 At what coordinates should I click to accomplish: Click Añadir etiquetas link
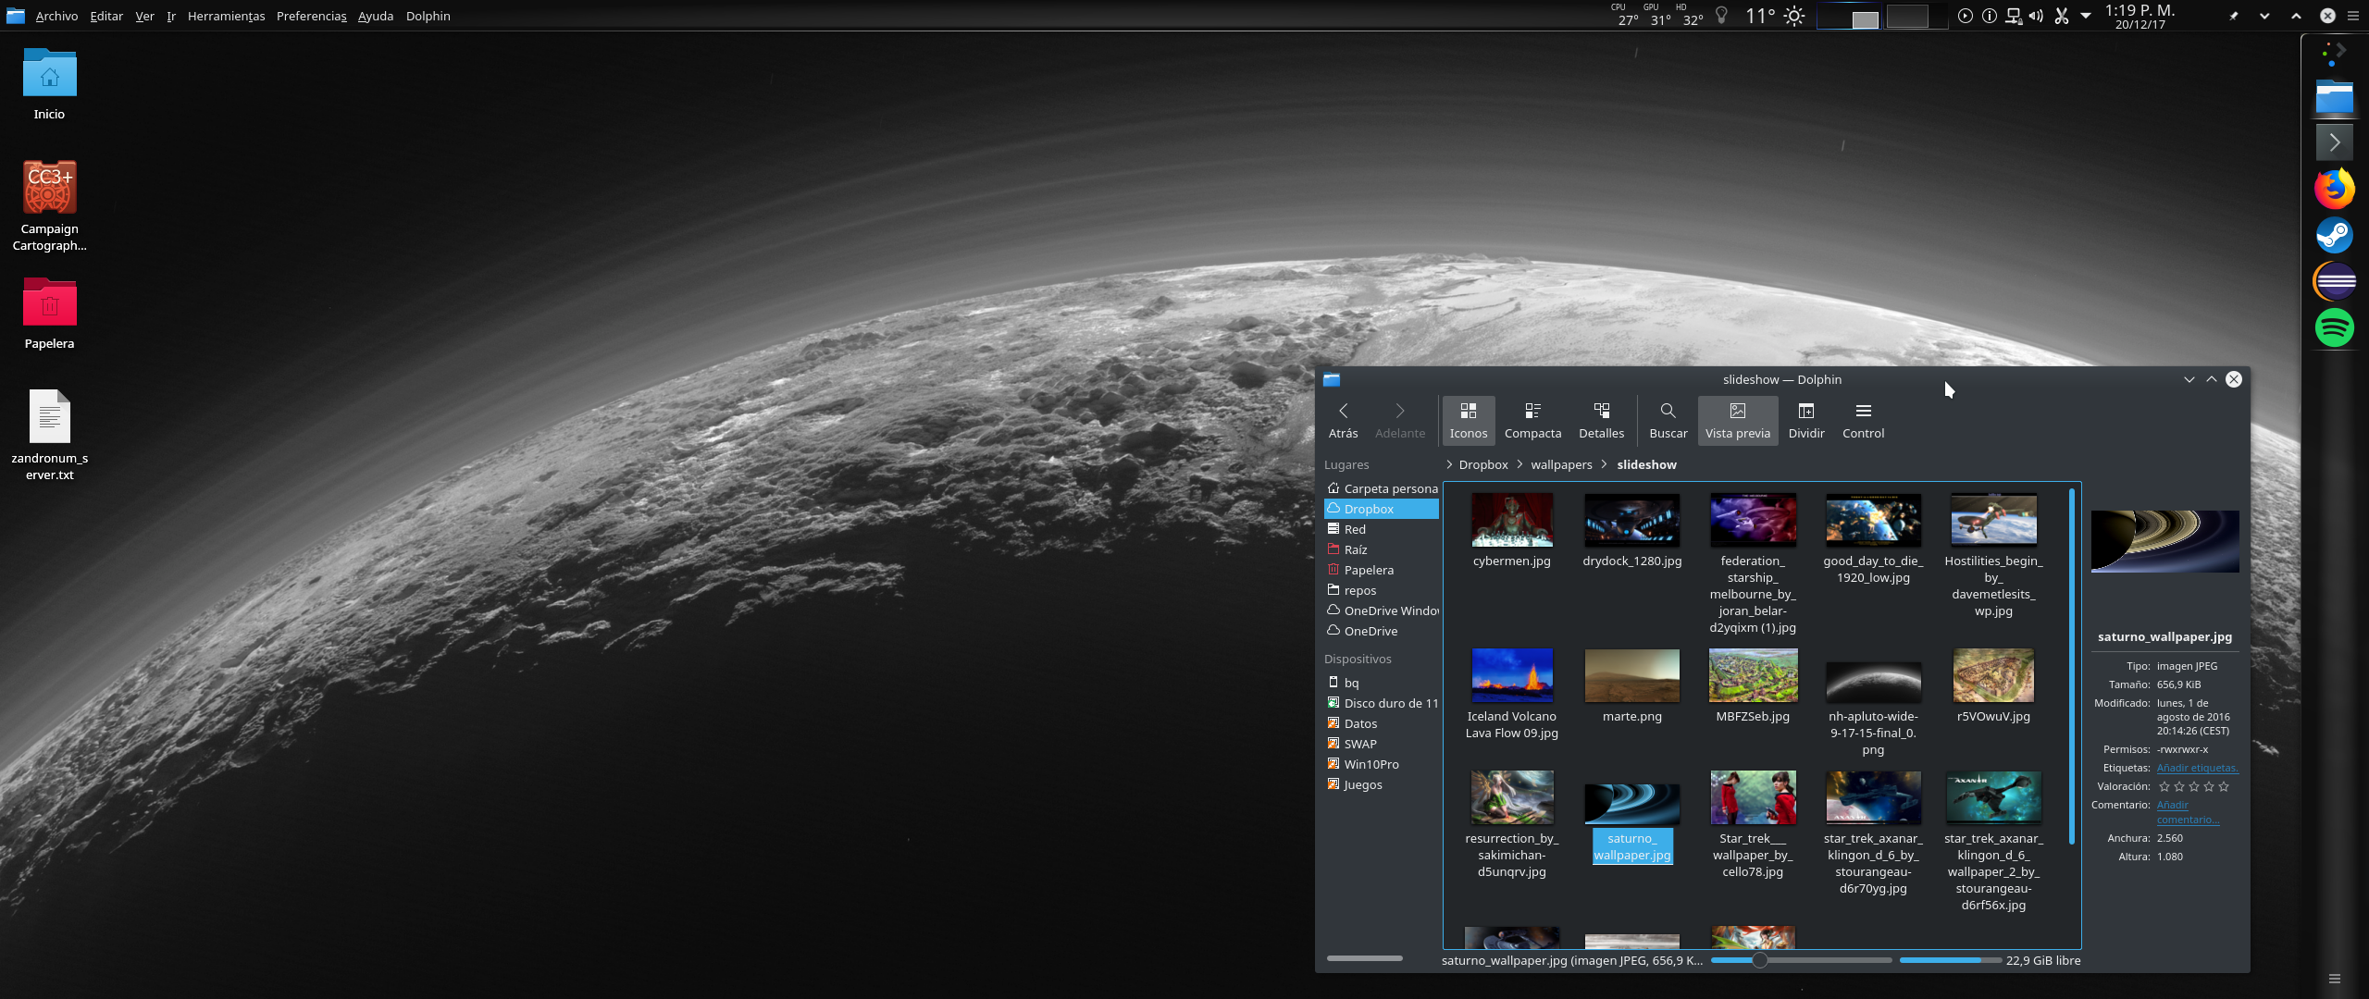pos(2197,768)
